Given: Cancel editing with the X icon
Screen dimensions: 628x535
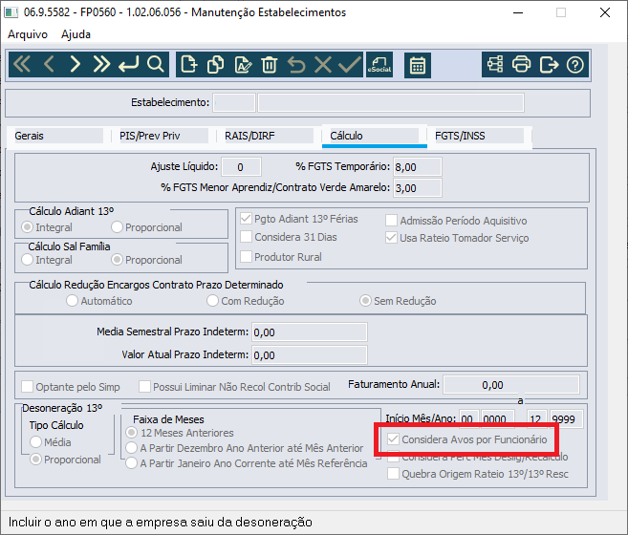Looking at the screenshot, I should [x=323, y=64].
